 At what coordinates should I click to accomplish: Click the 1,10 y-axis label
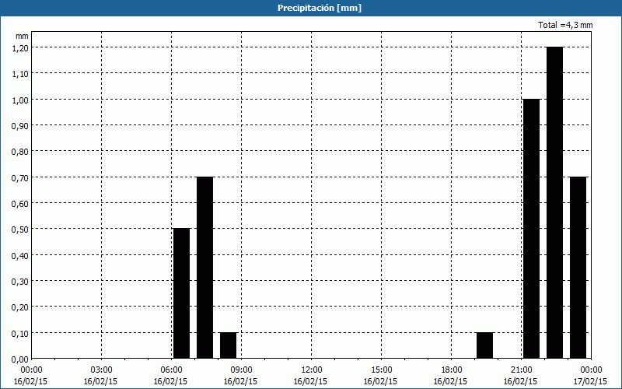[20, 73]
